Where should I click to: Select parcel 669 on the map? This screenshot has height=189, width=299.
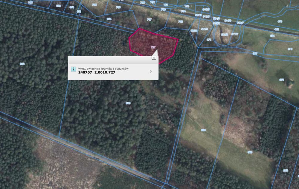click(x=250, y=152)
